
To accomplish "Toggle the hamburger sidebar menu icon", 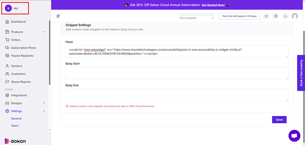I will point(58,16).
